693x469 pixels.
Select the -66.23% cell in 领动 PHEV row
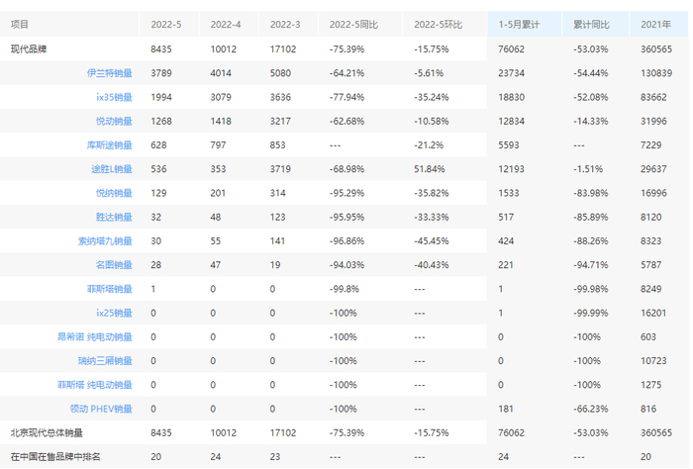(590, 409)
